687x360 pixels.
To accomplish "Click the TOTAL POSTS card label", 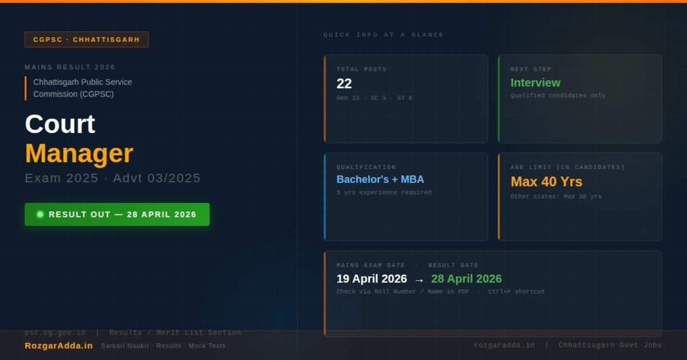I will (361, 69).
